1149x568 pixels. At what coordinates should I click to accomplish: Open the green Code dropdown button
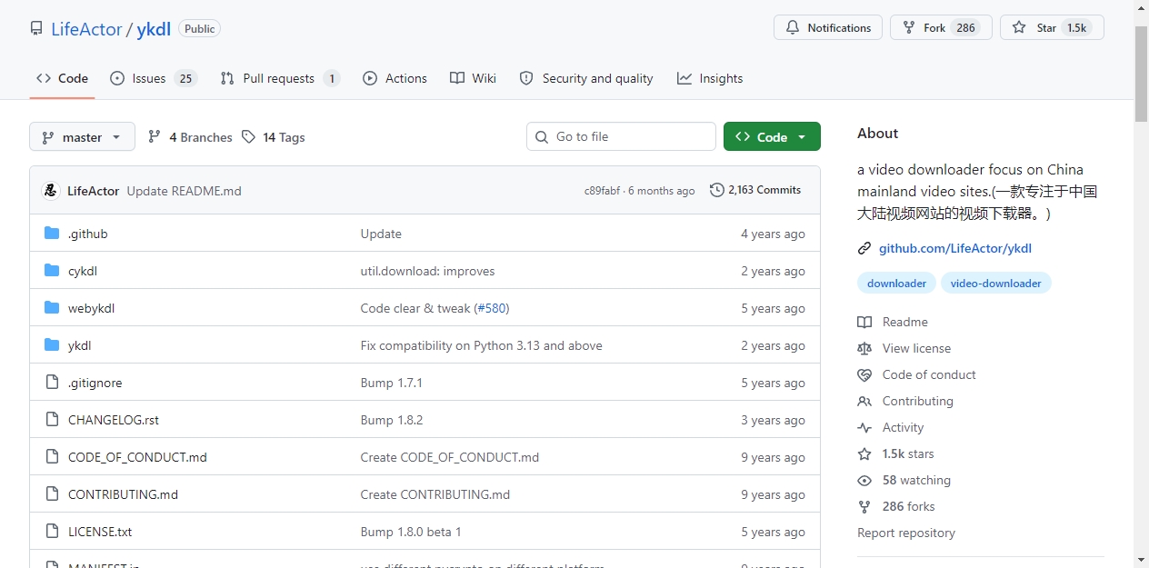pyautogui.click(x=772, y=136)
